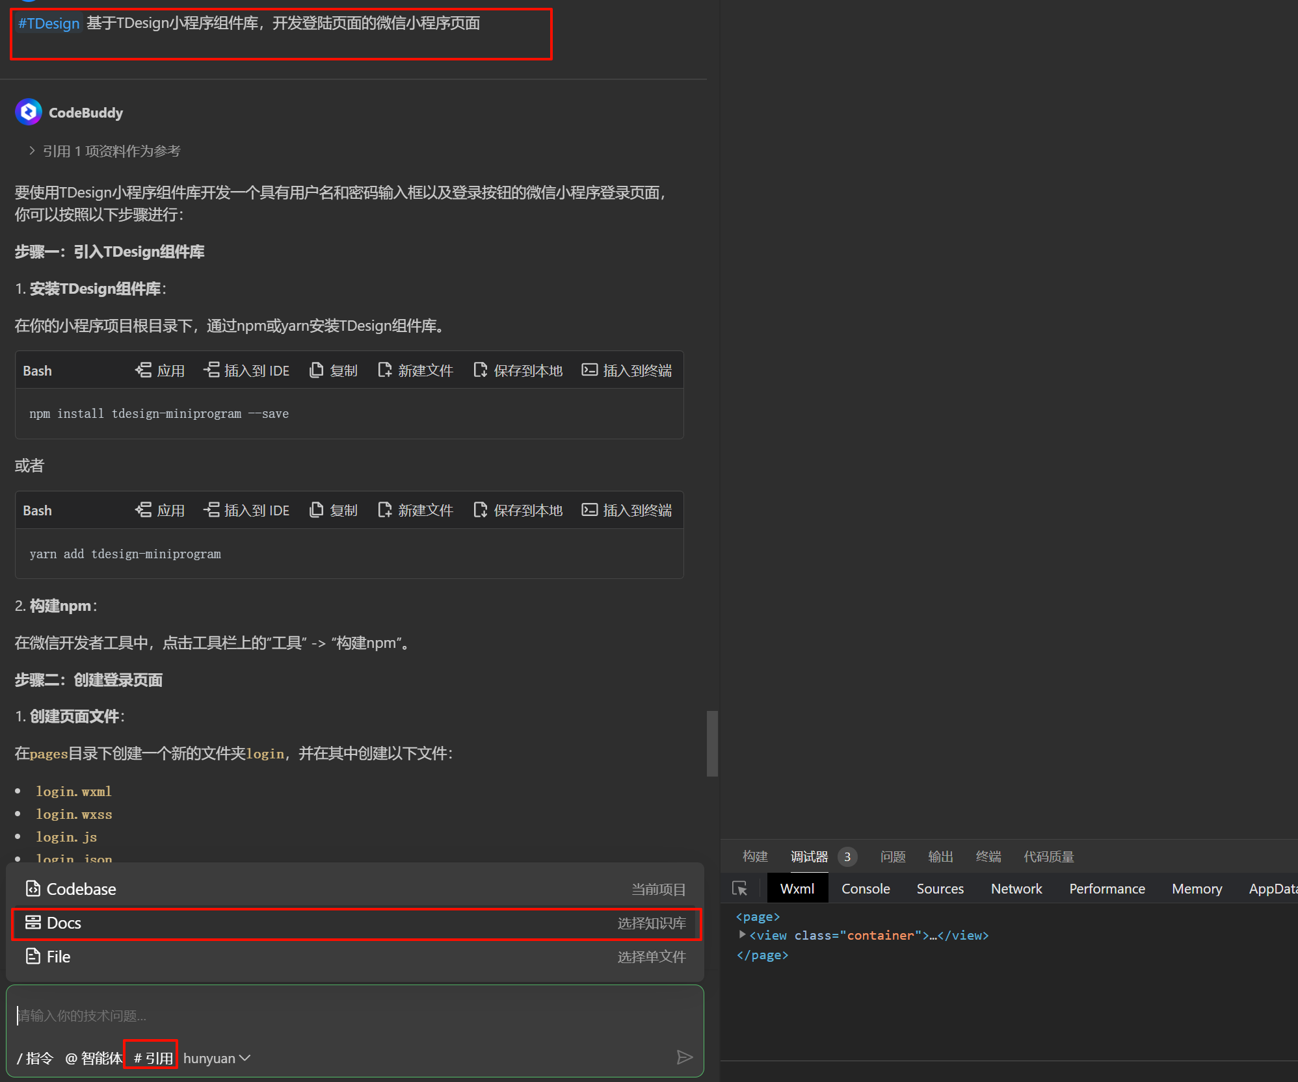
Task: Click the @ 智能体 agent button
Action: pos(94,1058)
